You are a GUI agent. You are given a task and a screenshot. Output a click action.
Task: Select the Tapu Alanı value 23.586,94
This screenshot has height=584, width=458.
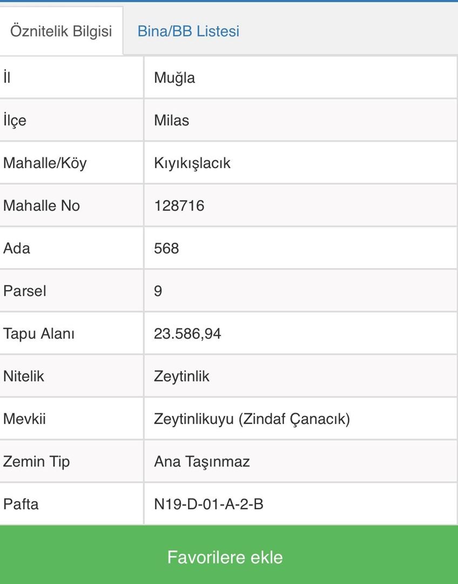point(187,334)
